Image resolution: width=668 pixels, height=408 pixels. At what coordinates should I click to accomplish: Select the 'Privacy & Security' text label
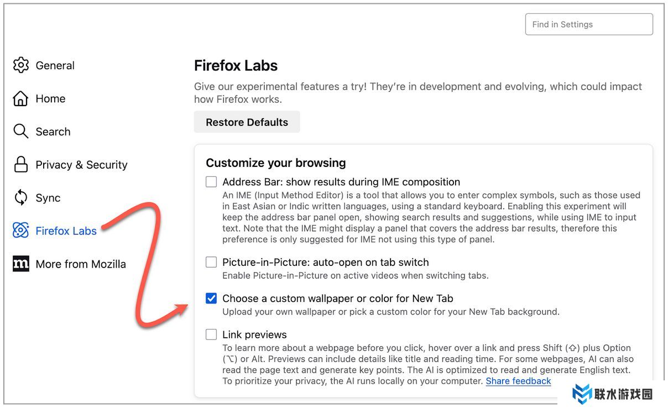[x=81, y=165]
